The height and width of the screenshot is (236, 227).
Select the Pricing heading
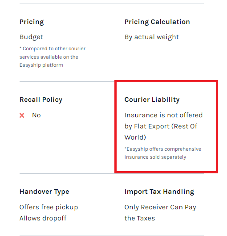click(x=32, y=22)
